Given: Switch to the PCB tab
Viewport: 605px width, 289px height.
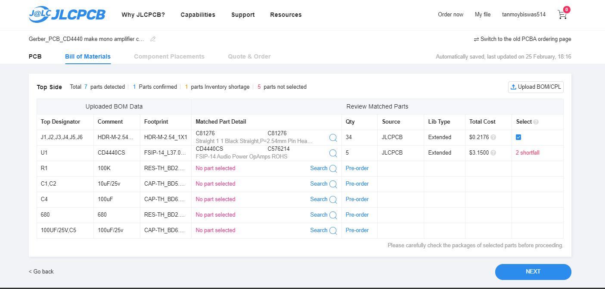Looking at the screenshot, I should click(x=35, y=56).
